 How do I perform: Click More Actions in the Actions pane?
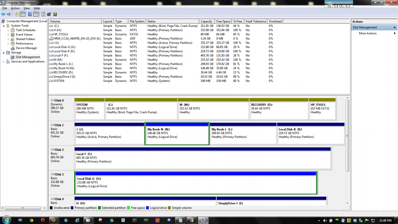point(368,33)
